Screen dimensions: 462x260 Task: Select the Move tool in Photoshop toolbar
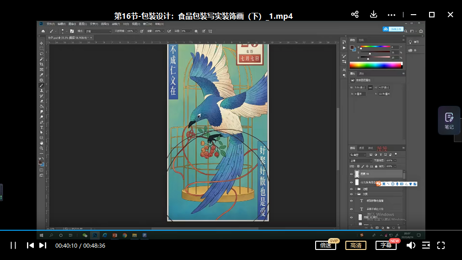click(42, 43)
